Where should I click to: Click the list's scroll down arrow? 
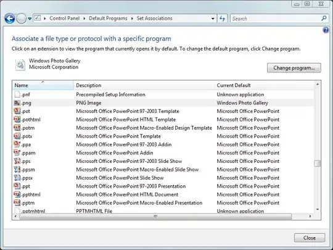[x=318, y=209]
